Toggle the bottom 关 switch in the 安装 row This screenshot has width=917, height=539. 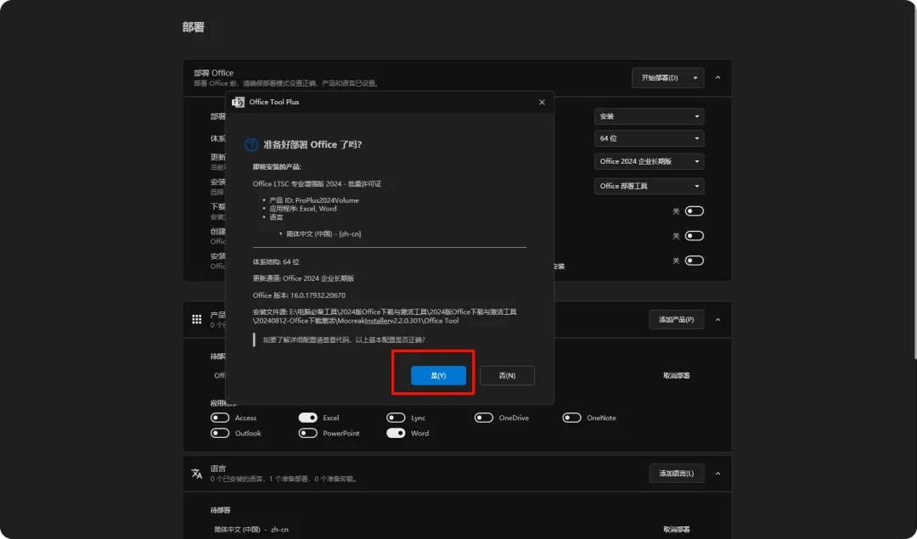click(x=695, y=261)
